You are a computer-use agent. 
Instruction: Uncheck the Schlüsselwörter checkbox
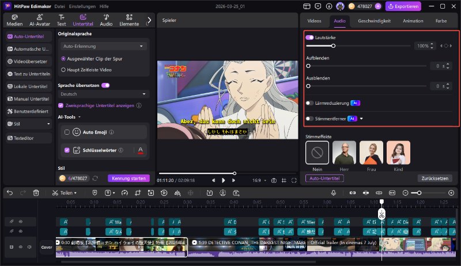(67, 150)
